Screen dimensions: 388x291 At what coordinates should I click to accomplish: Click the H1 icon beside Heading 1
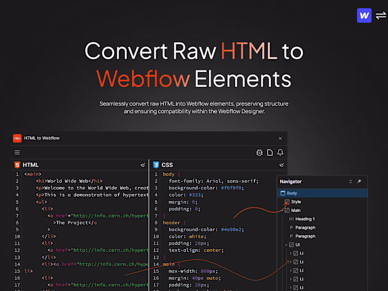[x=291, y=219]
